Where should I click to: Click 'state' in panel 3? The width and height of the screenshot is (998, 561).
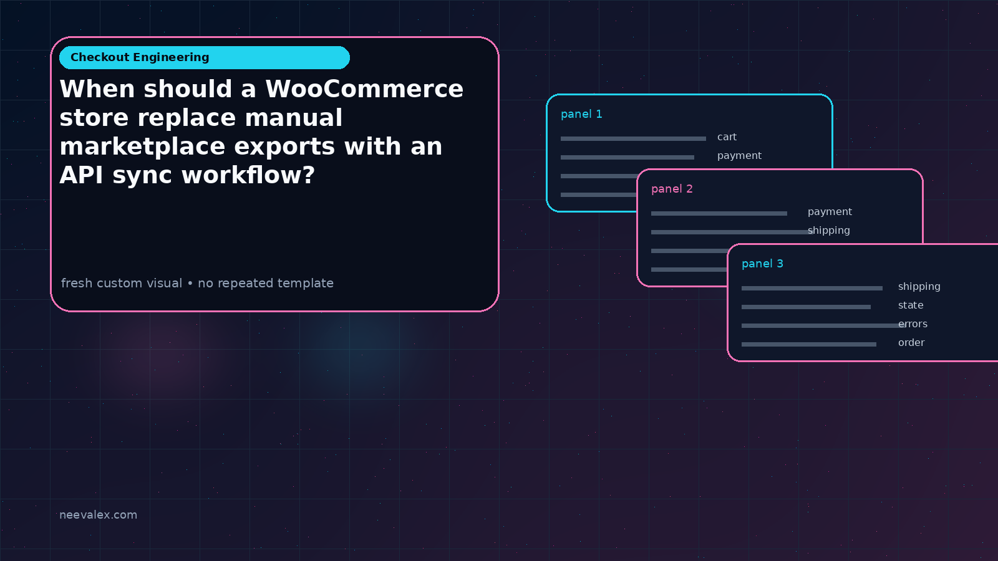tap(911, 305)
